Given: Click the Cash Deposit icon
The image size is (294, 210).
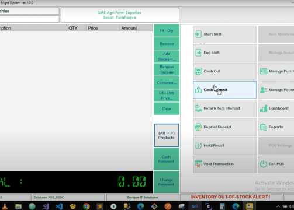Looking at the screenshot, I should coord(198,90).
